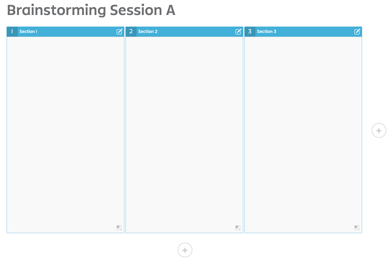Screen dimensions: 390x261
Task: Click the number 1 badge in the first header
Action: (12, 31)
